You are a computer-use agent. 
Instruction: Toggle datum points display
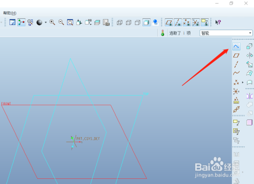pyautogui.click(x=187, y=22)
